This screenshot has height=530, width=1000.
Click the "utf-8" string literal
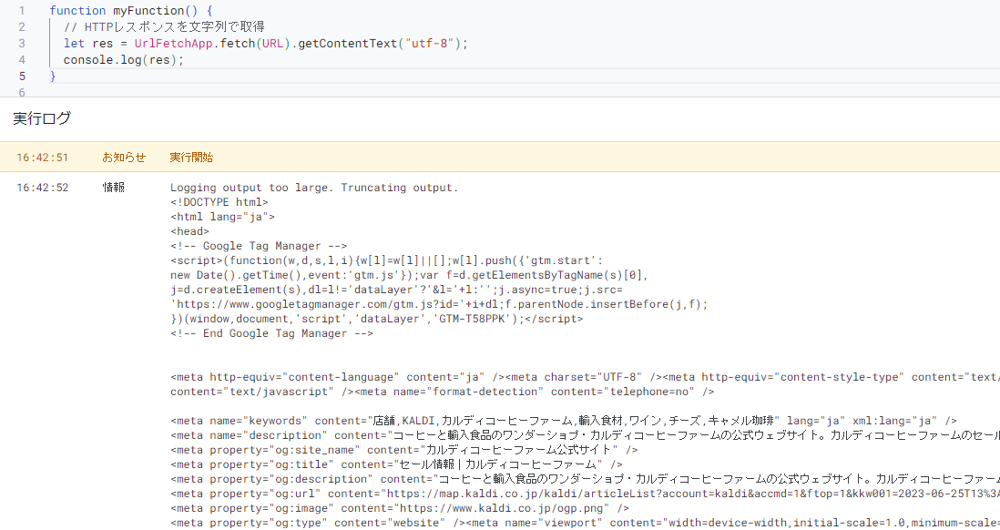[427, 44]
